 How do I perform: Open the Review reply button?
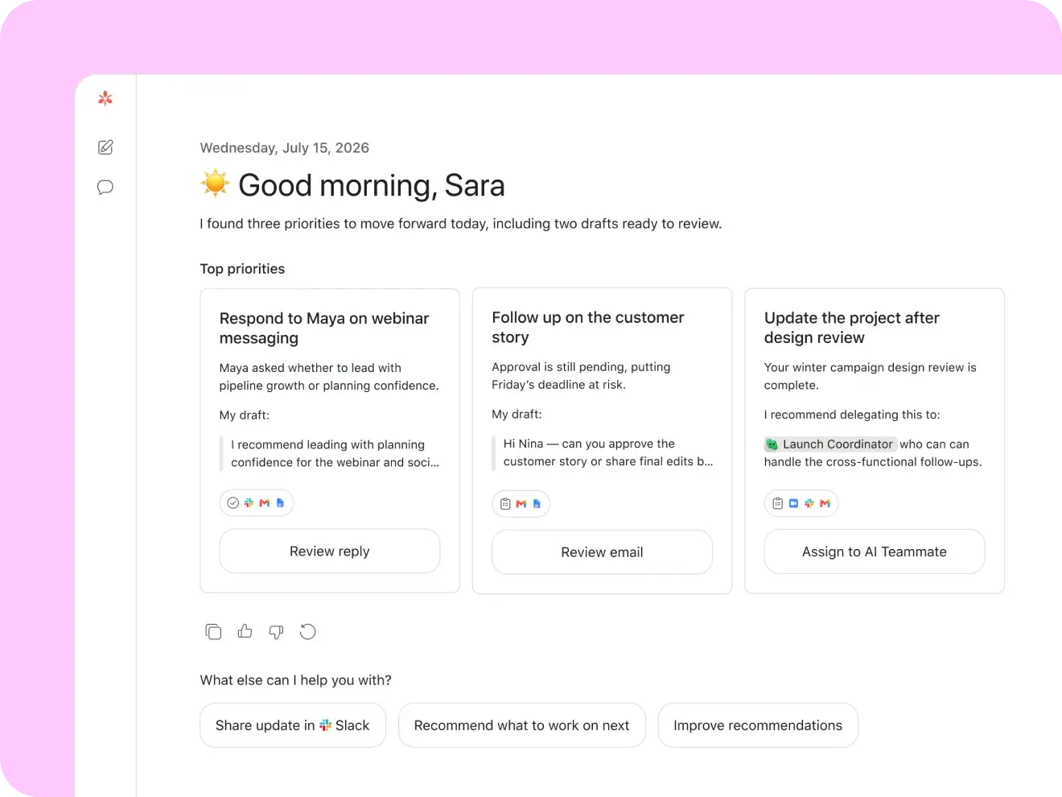click(x=330, y=551)
